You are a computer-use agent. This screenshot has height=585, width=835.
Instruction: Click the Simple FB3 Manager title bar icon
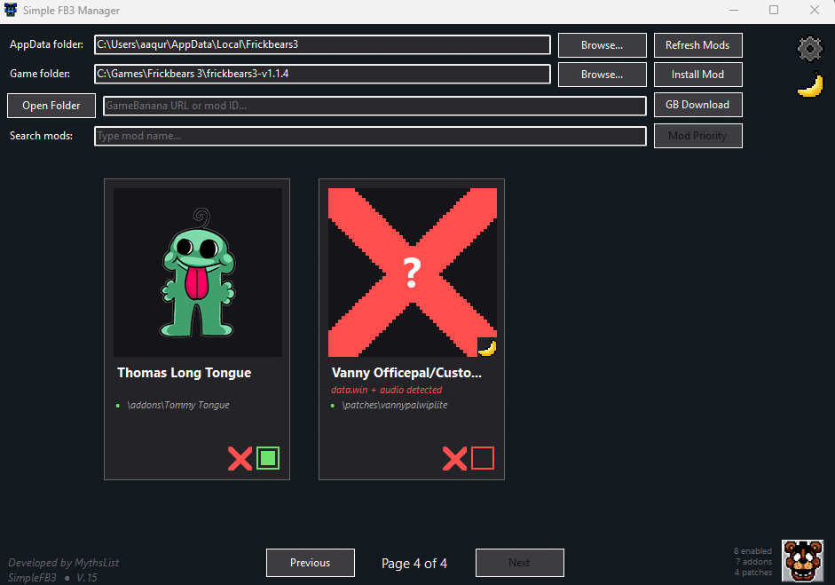[x=11, y=10]
